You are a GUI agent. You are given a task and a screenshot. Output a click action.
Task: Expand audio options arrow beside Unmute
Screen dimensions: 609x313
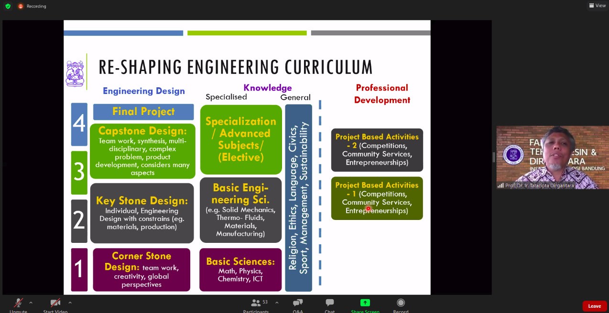pos(31,303)
